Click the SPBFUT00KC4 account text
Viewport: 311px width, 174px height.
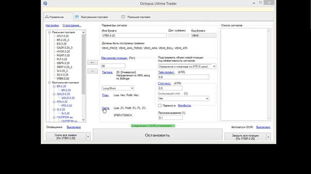pyautogui.click(x=123, y=115)
